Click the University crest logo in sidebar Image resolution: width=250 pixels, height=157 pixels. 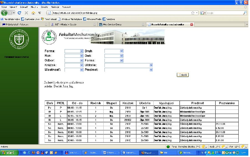[x=19, y=39]
